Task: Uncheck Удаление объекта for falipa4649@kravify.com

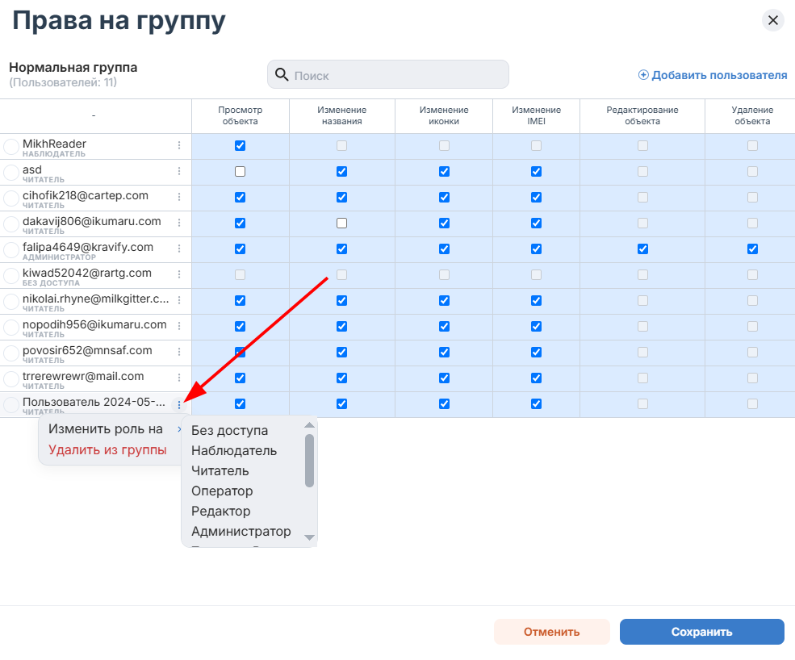Action: (x=752, y=249)
